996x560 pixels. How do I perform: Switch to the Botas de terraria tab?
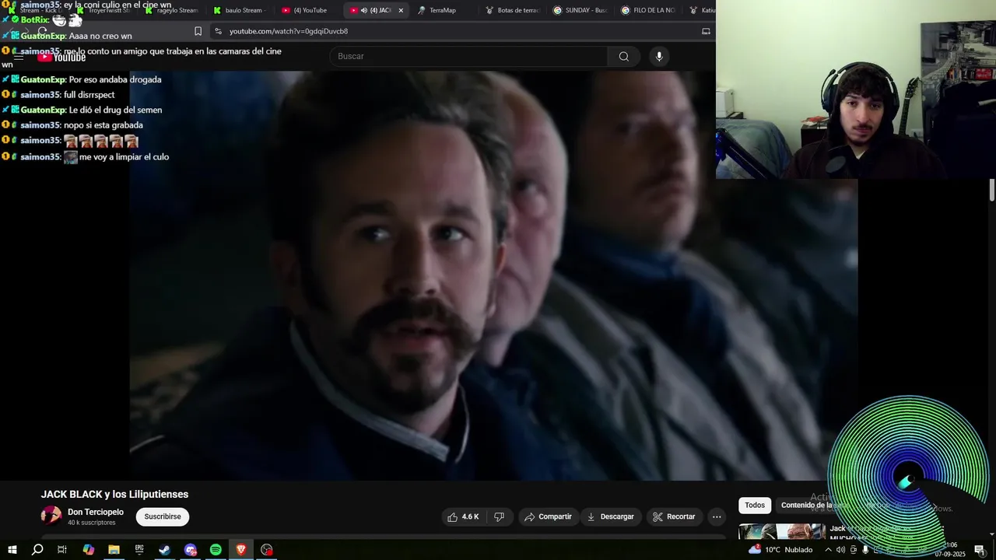(512, 10)
